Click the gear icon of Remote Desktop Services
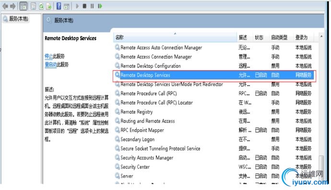This screenshot has width=331, height=190. click(117, 75)
